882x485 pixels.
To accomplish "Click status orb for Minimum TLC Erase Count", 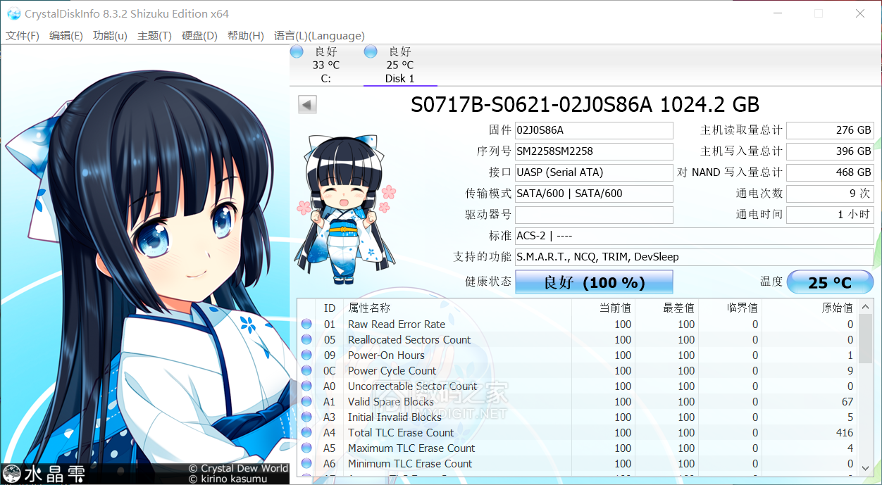I will pyautogui.click(x=306, y=464).
